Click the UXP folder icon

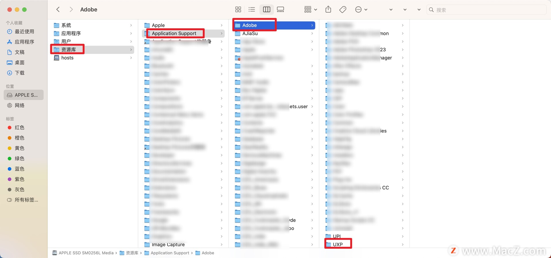pyautogui.click(x=328, y=245)
